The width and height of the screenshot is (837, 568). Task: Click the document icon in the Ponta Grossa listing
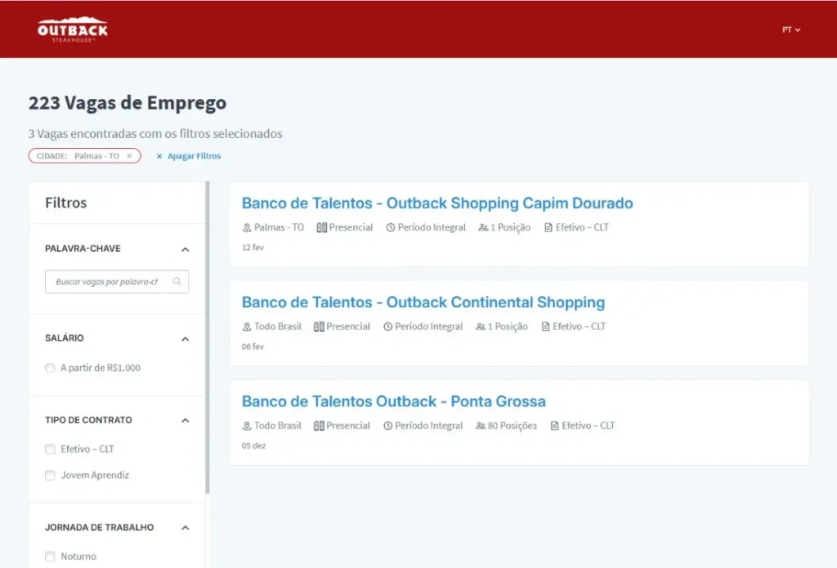555,426
